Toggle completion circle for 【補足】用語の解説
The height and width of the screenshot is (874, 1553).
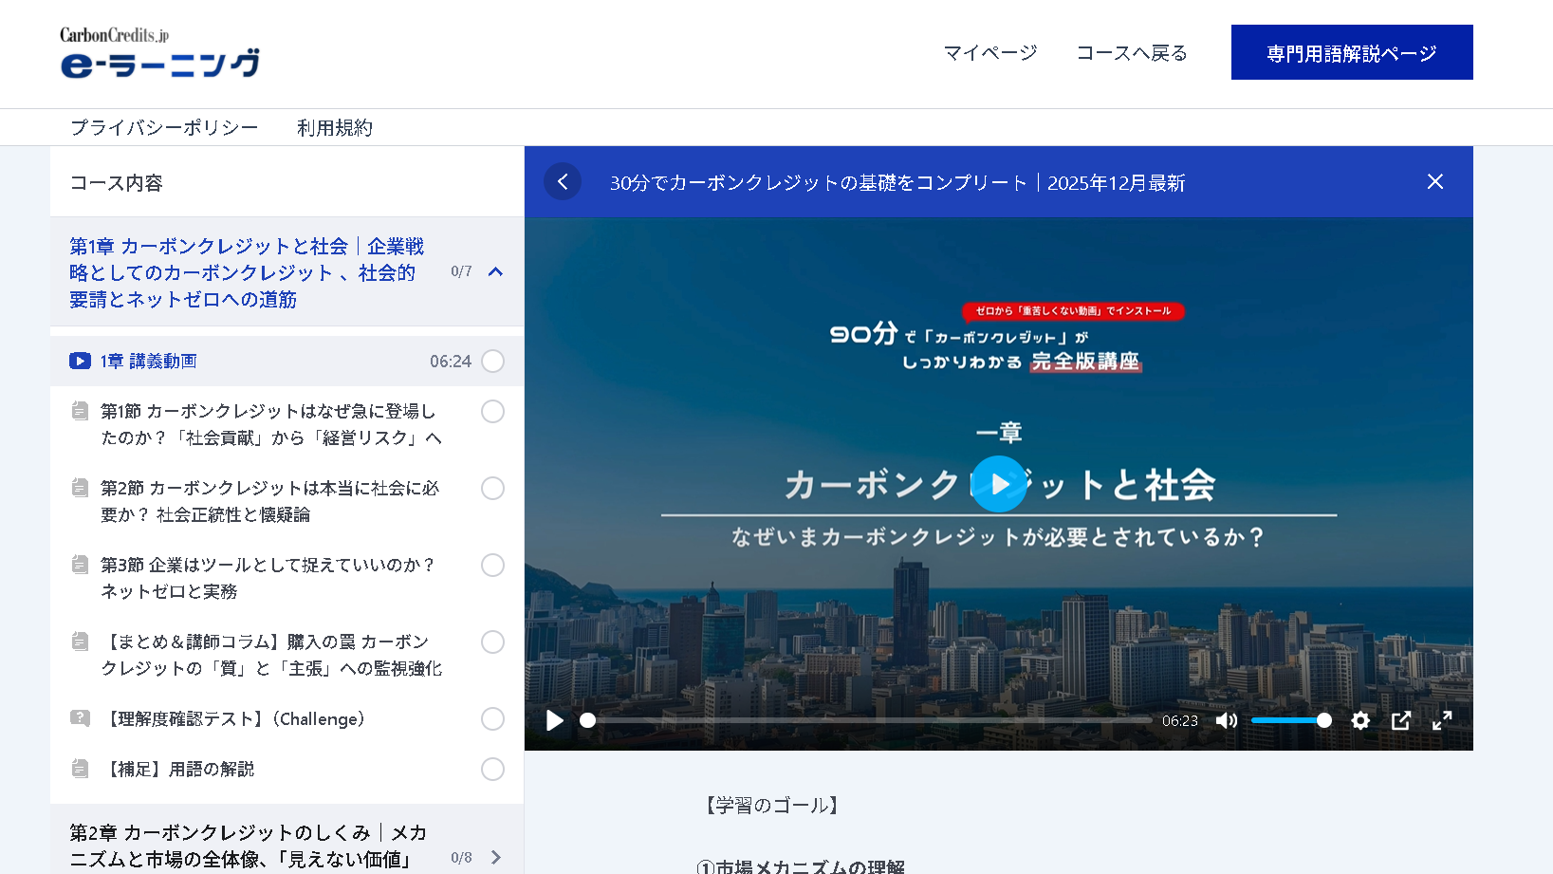tap(492, 770)
